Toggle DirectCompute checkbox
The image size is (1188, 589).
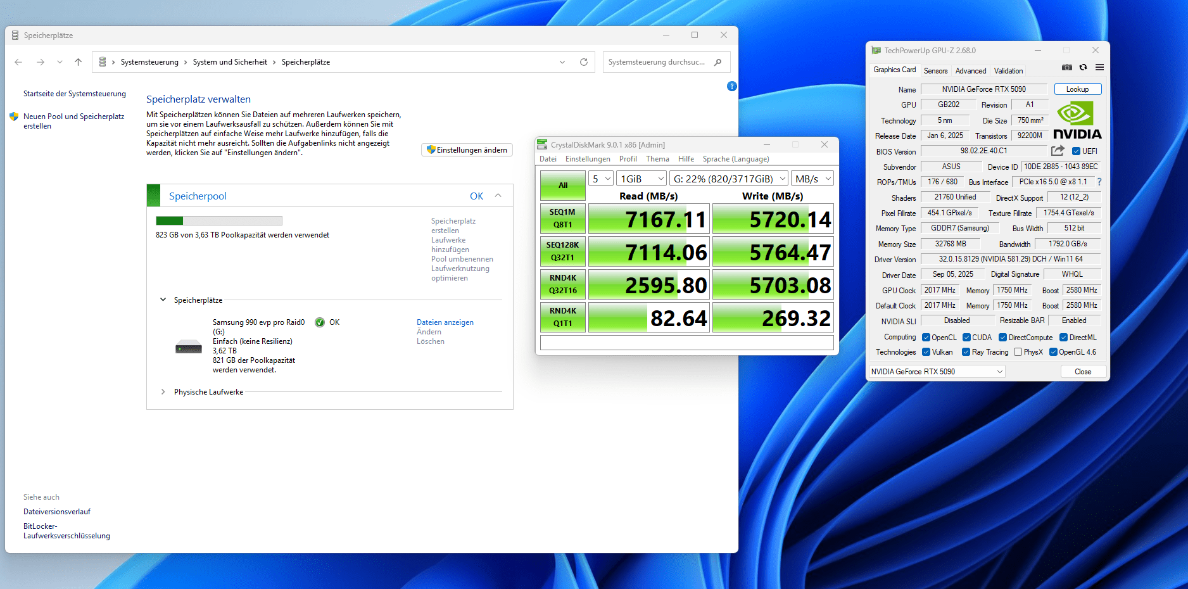tap(1002, 338)
